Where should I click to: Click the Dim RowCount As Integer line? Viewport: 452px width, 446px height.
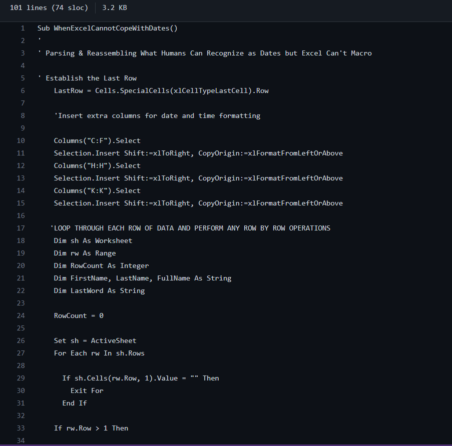(x=101, y=265)
